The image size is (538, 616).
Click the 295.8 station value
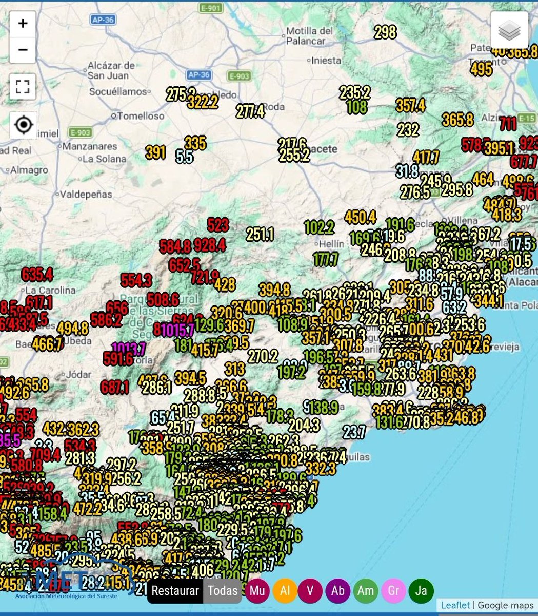pyautogui.click(x=456, y=189)
